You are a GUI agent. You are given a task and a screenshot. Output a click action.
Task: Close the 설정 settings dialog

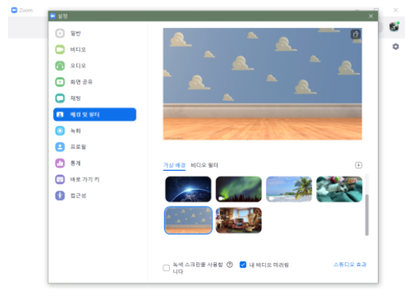tap(371, 16)
